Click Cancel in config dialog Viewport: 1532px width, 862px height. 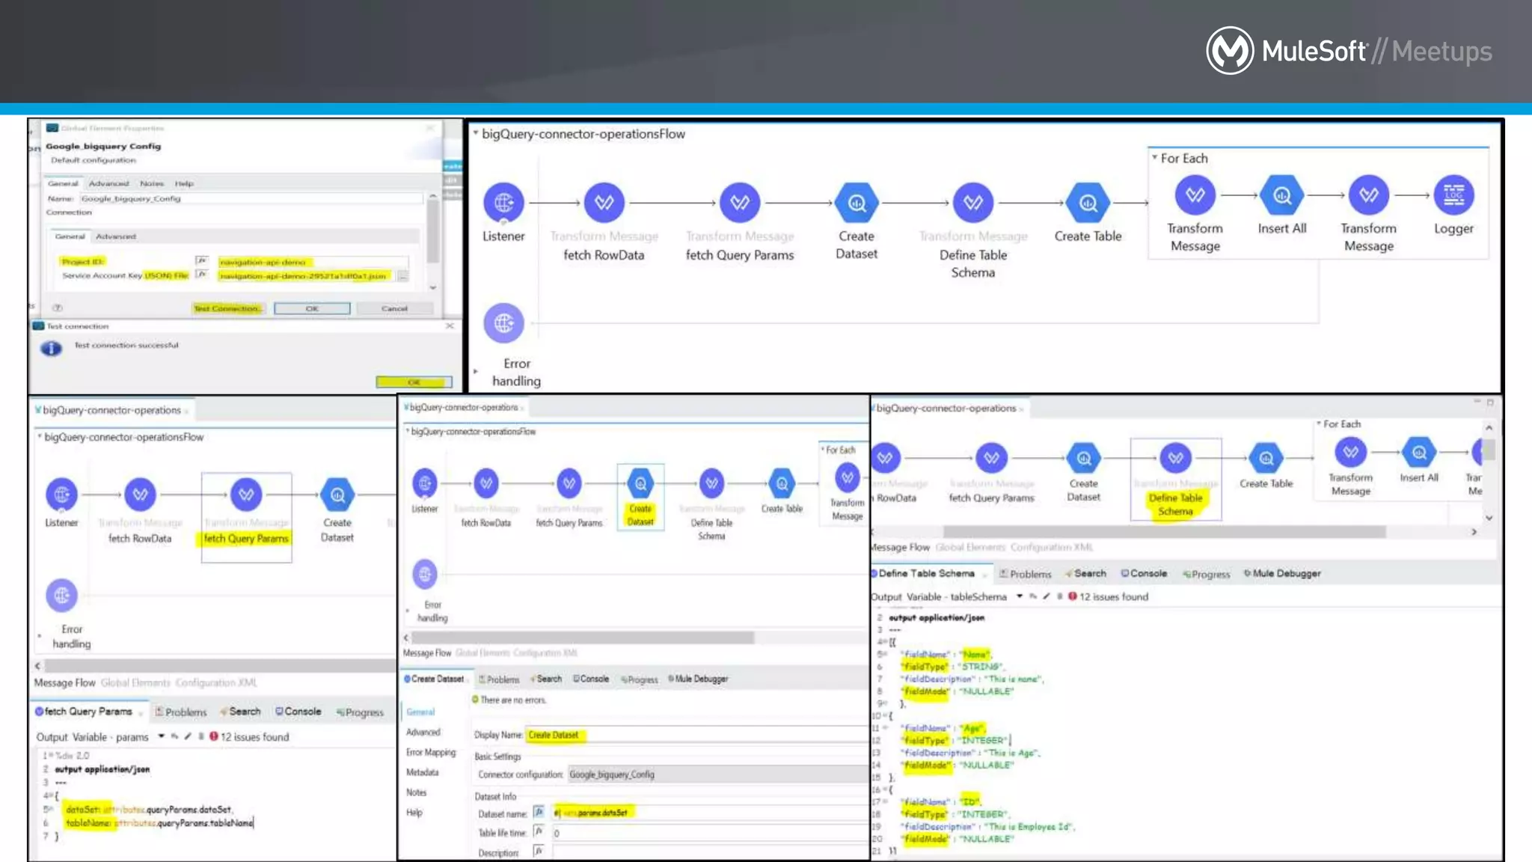click(x=394, y=308)
